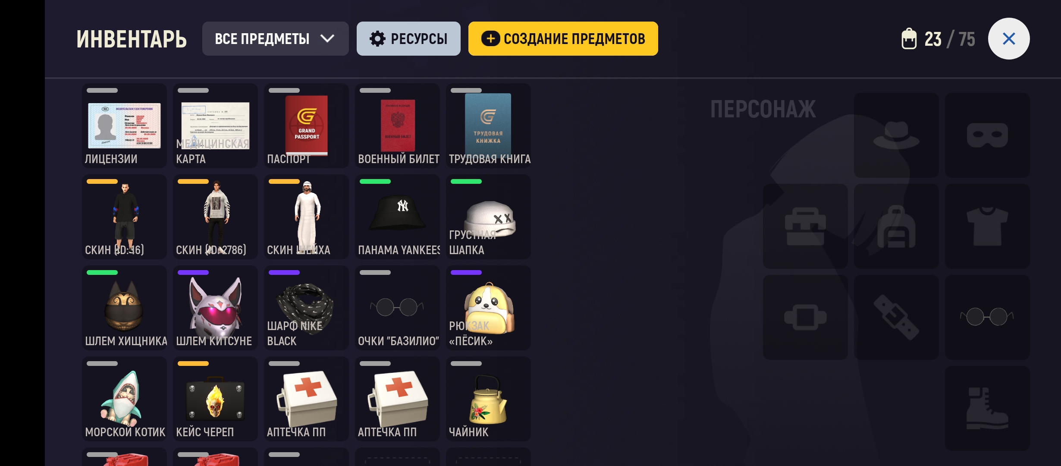Select the Лицензии document item
The height and width of the screenshot is (466, 1061).
(124, 126)
